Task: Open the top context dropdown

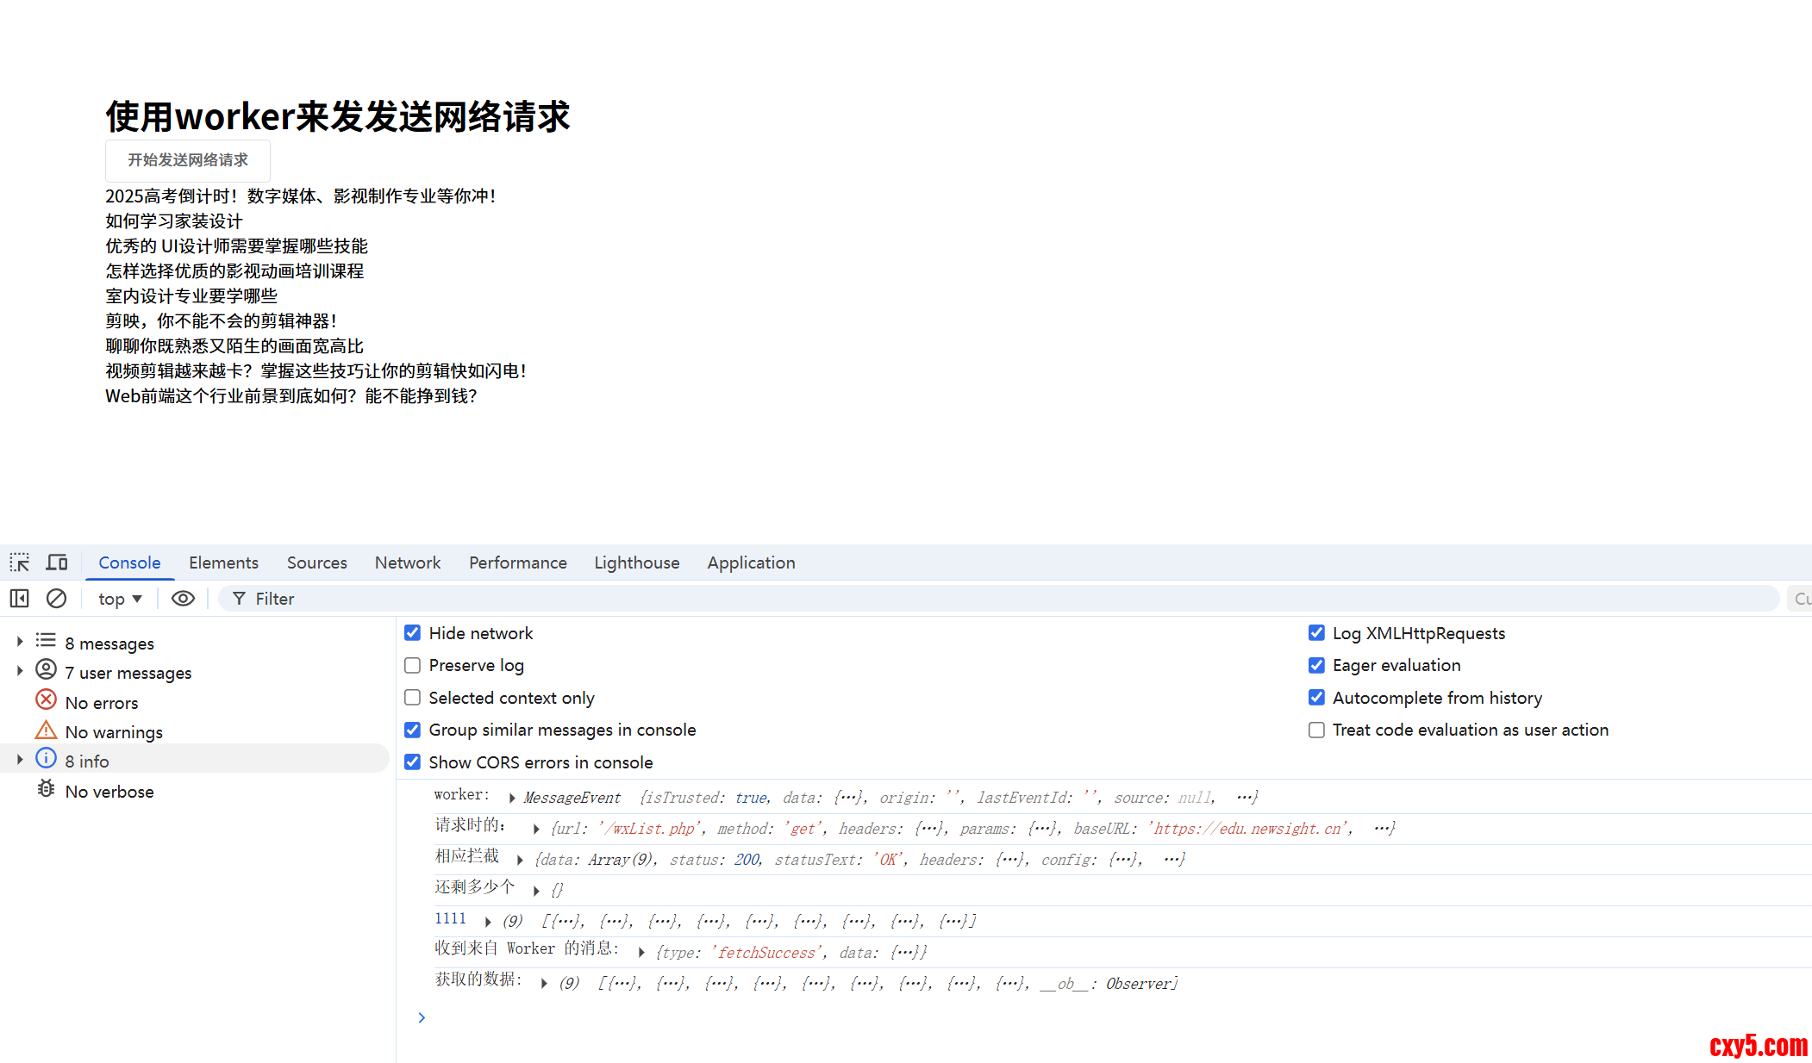Action: click(x=120, y=599)
